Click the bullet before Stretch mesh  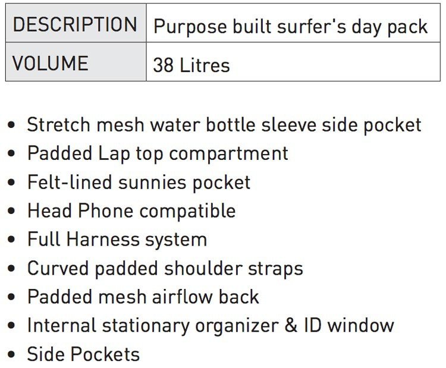click(11, 125)
